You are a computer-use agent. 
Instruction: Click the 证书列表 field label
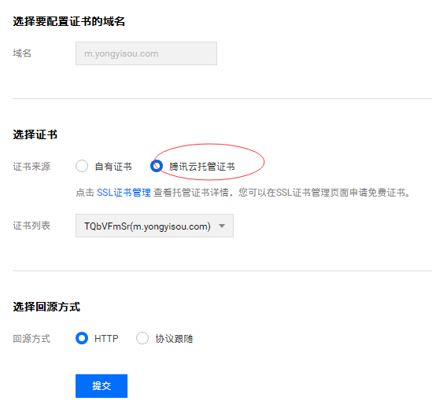pos(31,226)
